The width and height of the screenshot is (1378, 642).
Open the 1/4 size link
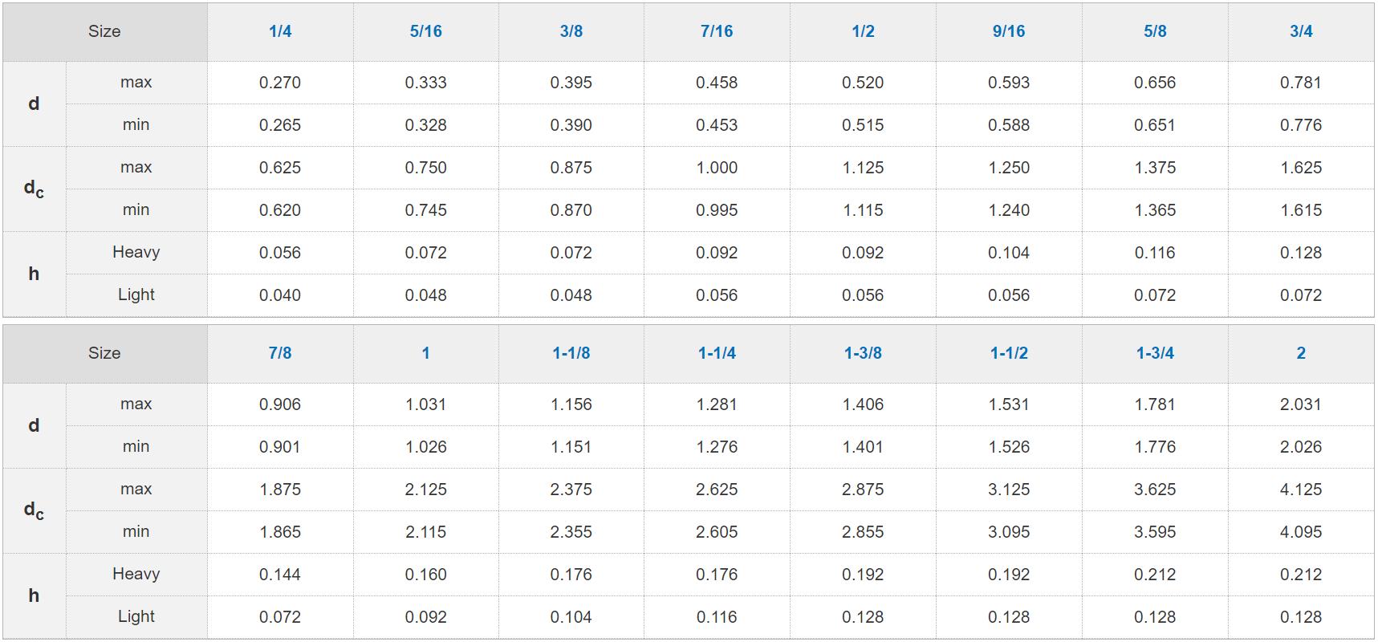coord(280,31)
